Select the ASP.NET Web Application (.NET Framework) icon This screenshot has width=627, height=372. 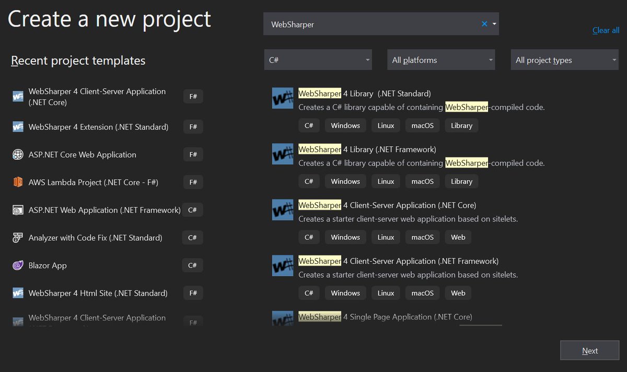pyautogui.click(x=17, y=210)
